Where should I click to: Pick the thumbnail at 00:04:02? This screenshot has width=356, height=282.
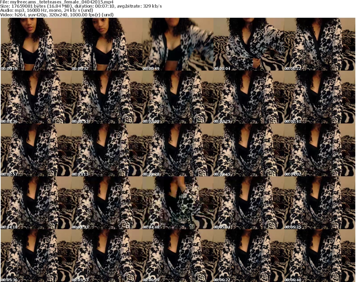[x=320, y=150]
